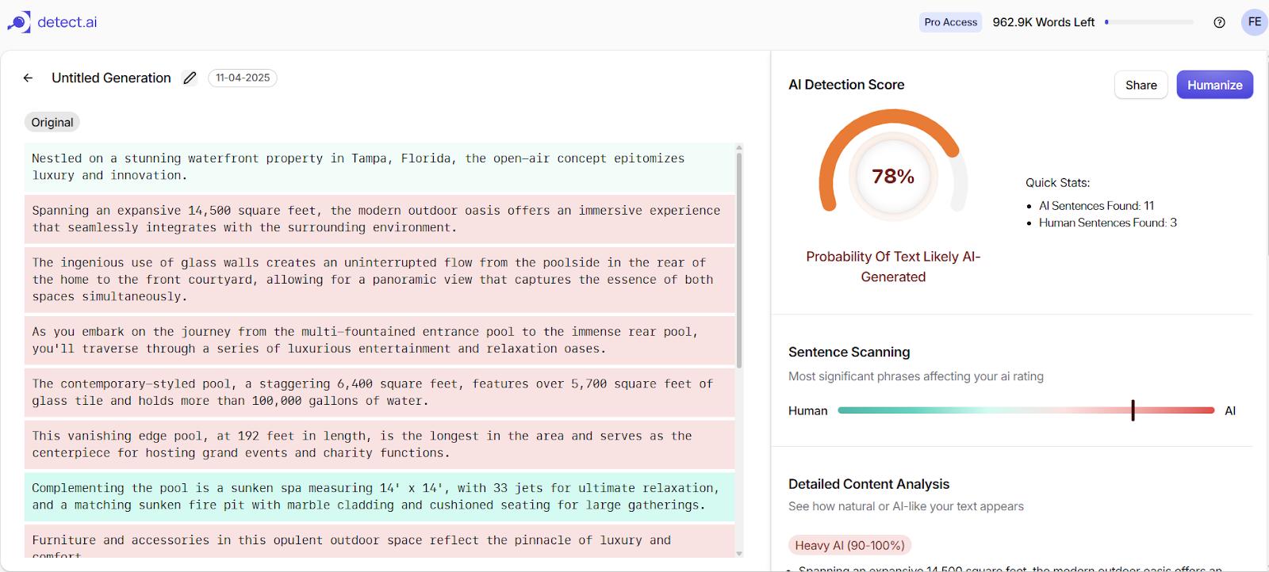Screen dimensions: 1269x572
Task: Select the sentence starting 'Nestled on a stunning'
Action: point(380,167)
